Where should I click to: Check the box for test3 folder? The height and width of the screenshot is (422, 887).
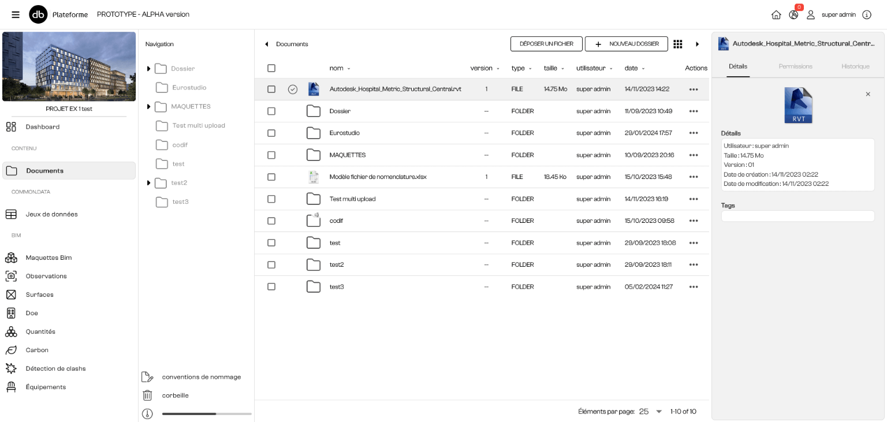click(271, 287)
